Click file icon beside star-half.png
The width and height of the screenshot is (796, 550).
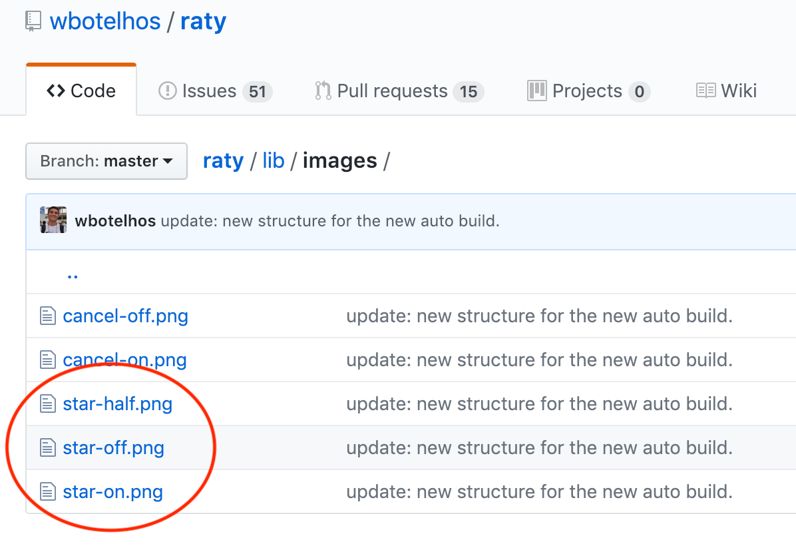[47, 404]
